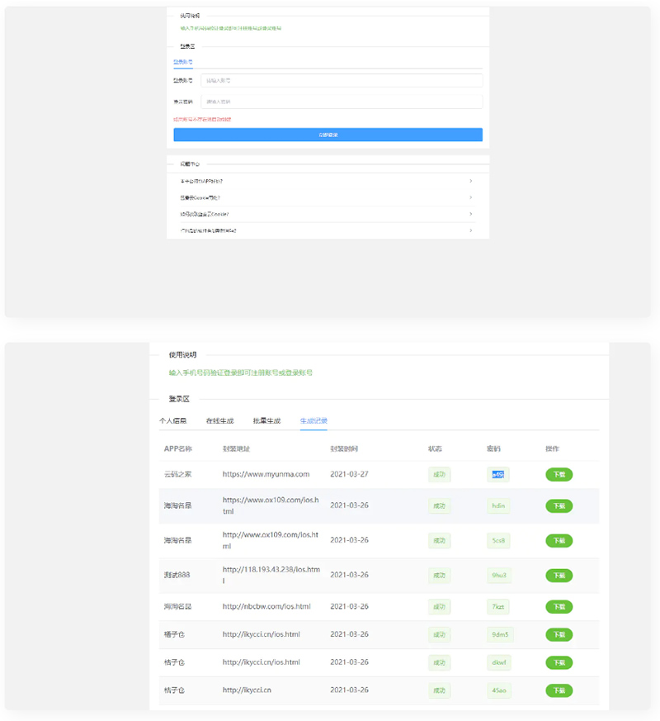The height and width of the screenshot is (721, 660).
Task: Click the password input field in login form
Action: point(341,102)
